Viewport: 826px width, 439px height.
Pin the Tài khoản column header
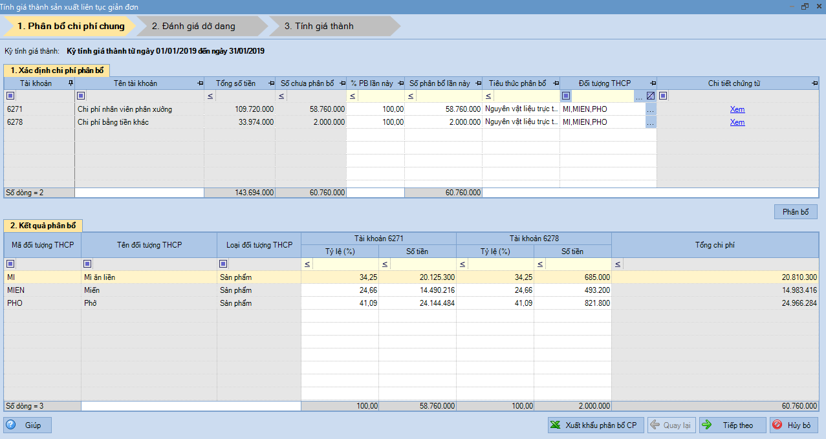[71, 83]
